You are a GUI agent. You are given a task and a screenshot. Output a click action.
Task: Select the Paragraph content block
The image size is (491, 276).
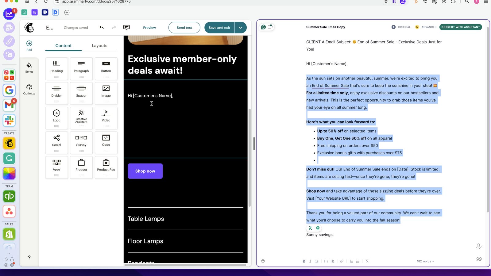pos(81,68)
